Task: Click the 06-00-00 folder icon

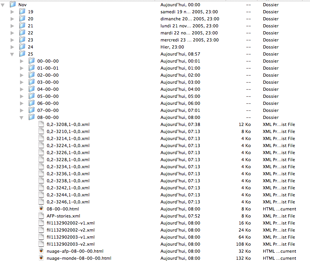Action: point(32,103)
